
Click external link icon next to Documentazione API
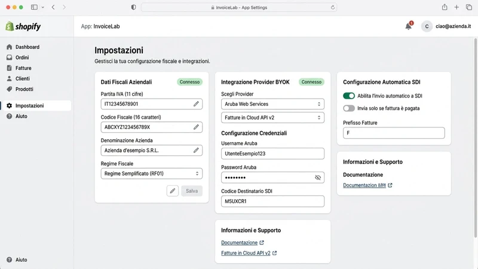pyautogui.click(x=390, y=185)
